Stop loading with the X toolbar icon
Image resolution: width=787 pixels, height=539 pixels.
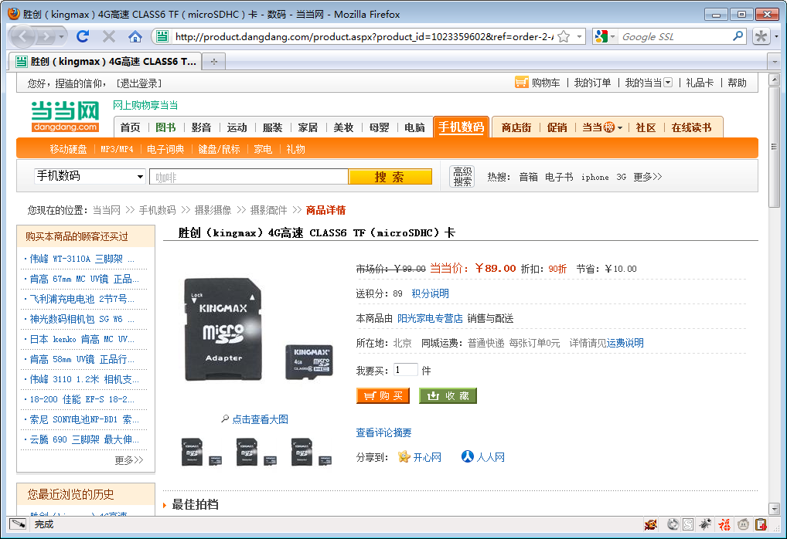click(x=108, y=36)
